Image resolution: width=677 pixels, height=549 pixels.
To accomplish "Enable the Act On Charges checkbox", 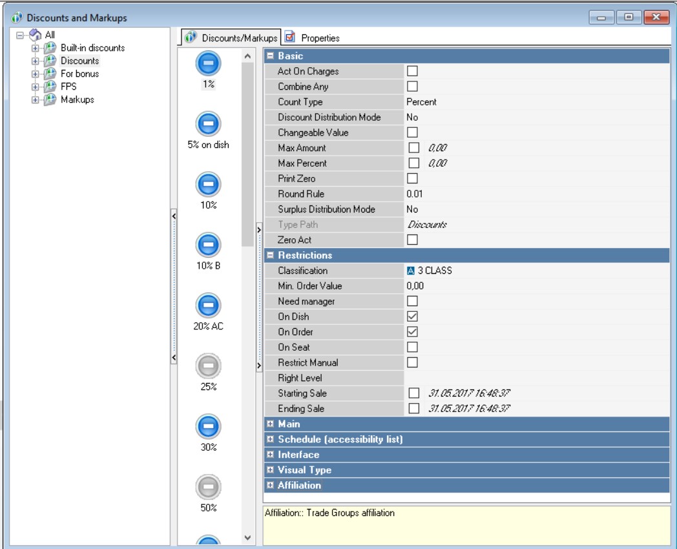I will pos(412,72).
